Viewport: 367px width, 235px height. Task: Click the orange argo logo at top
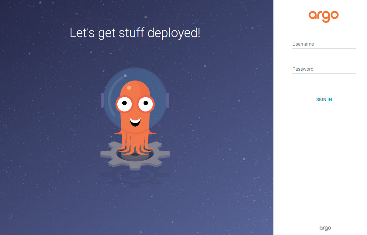pos(323,16)
